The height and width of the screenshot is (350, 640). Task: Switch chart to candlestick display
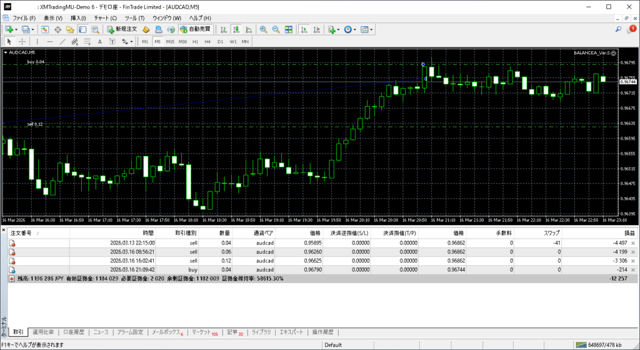pyautogui.click(x=237, y=29)
